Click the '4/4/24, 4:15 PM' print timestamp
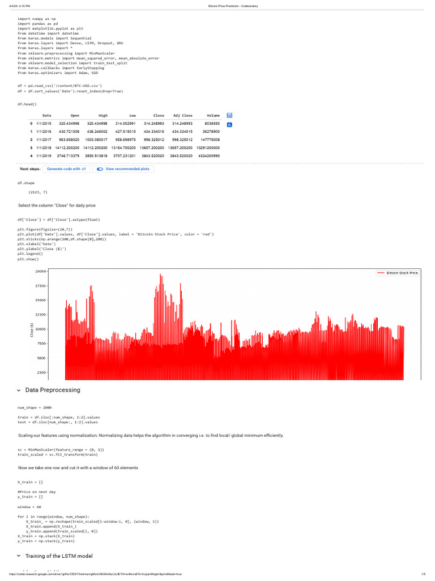 click(x=20, y=6)
